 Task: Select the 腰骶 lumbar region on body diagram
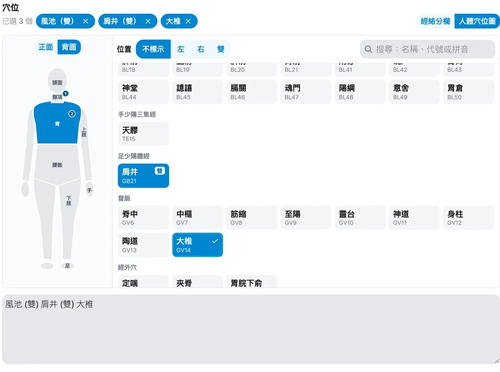[x=57, y=165]
